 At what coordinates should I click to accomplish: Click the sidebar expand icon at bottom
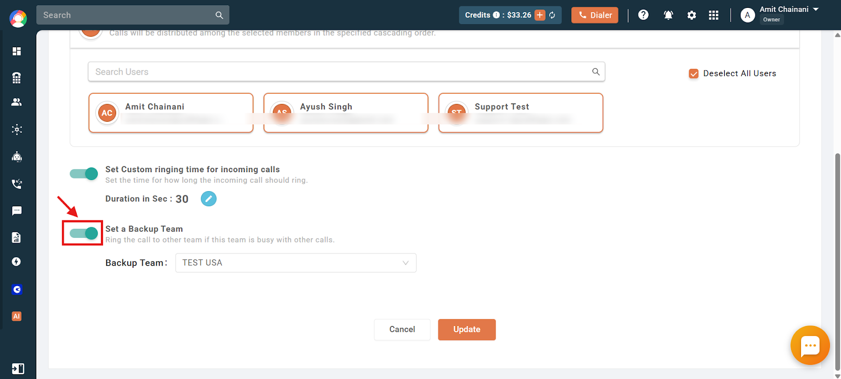point(18,369)
